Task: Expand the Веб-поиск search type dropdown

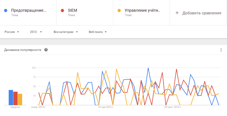Action: pyautogui.click(x=98, y=32)
